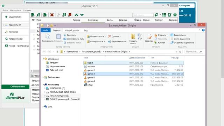224x126 pixels.
Task: Select Содержимое in µTorrent sidebar
Action: click(15, 17)
